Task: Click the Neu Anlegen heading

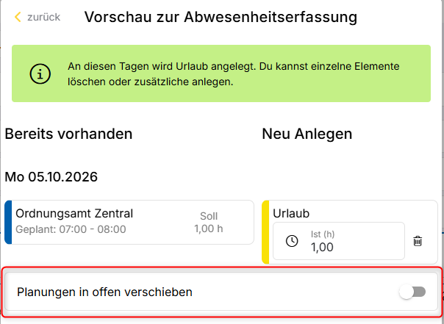Action: [x=307, y=134]
